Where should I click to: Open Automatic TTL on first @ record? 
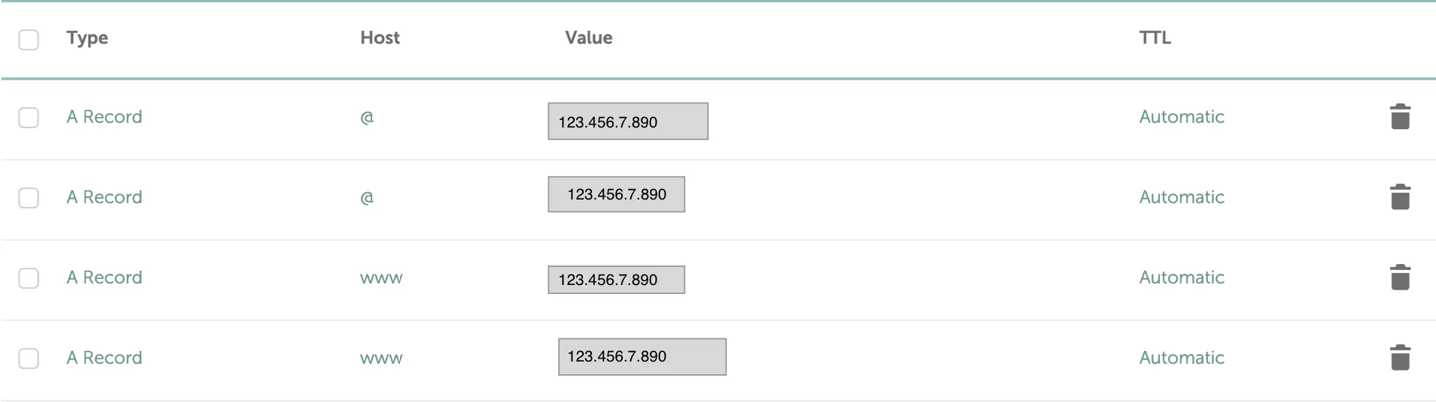[x=1181, y=117]
